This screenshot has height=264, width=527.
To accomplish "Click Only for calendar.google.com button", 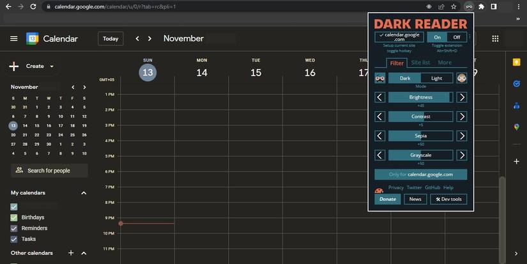I will point(421,175).
